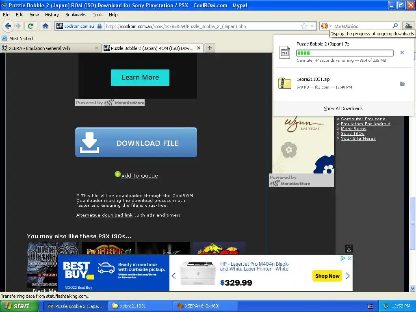Open the Help menu
This screenshot has width=416, height=312.
[x=113, y=15]
